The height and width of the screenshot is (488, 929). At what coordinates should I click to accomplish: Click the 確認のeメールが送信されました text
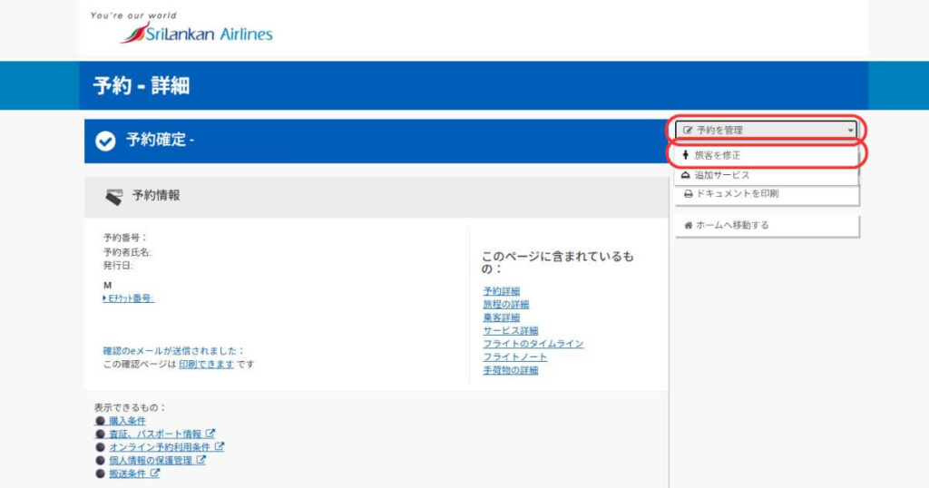click(x=173, y=351)
